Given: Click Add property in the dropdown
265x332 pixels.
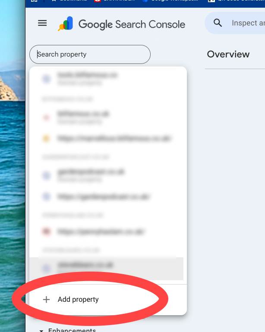Looking at the screenshot, I should point(108,299).
